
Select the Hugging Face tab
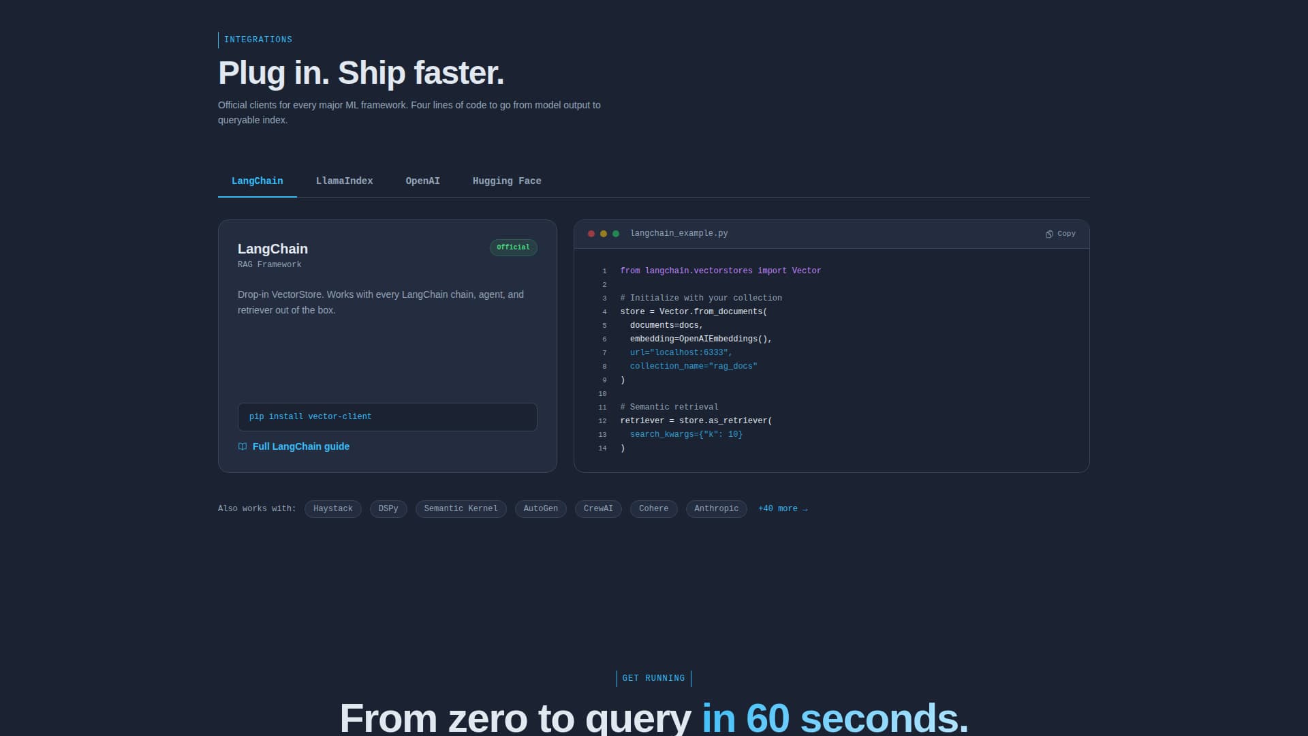point(507,181)
